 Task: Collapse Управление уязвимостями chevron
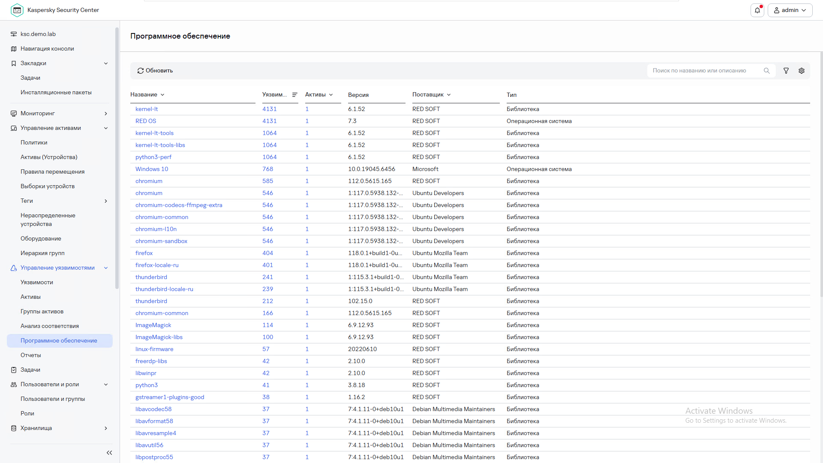106,268
